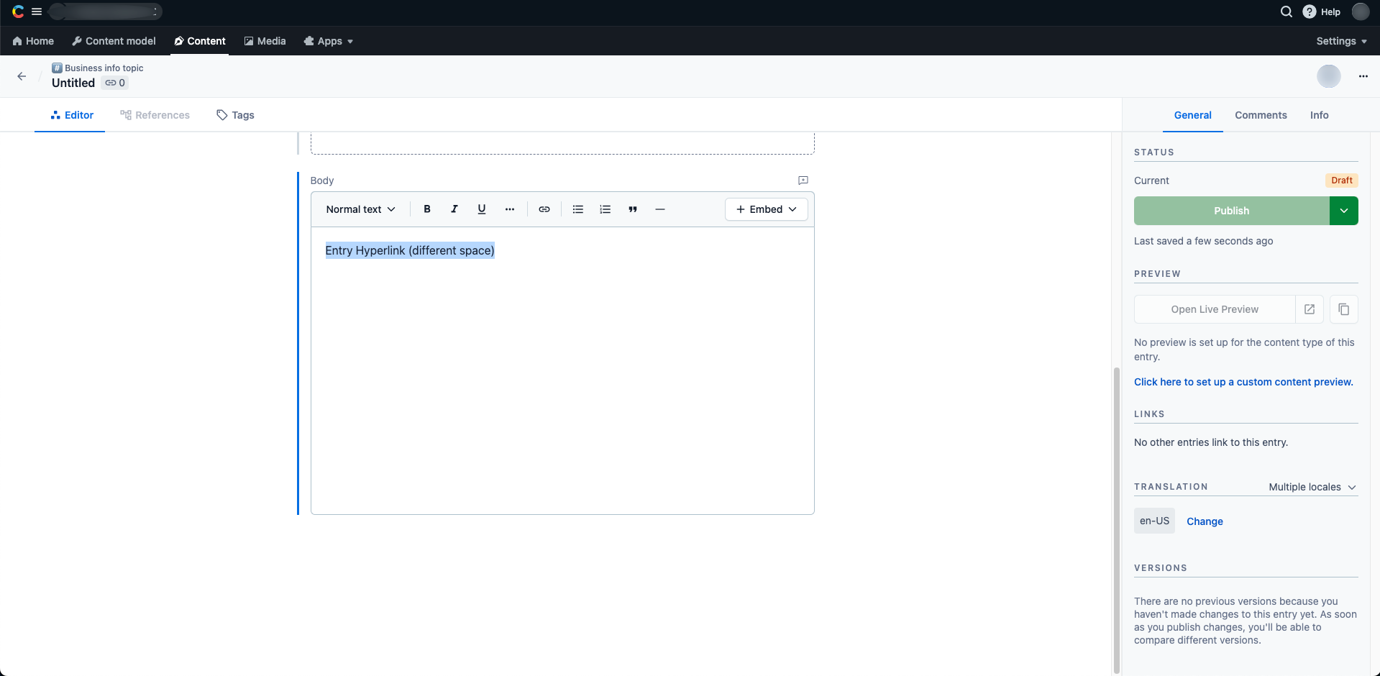Switch to the Tags tab
Image resolution: width=1380 pixels, height=676 pixels.
235,115
